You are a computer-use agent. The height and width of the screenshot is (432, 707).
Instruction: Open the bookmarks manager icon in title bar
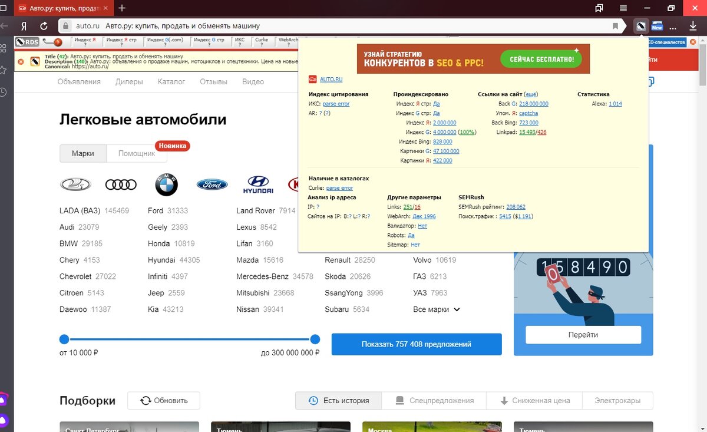[599, 8]
